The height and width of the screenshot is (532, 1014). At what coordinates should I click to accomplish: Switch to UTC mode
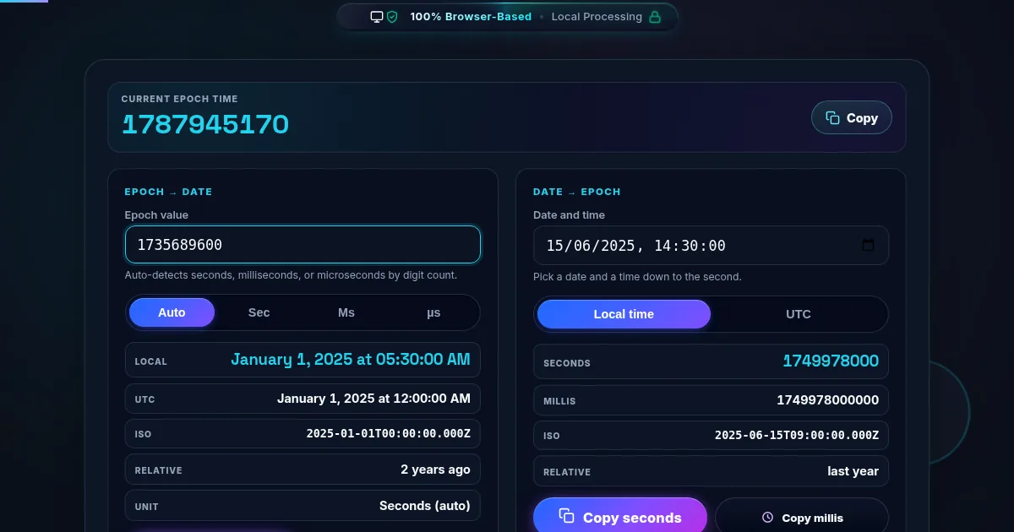[799, 314]
